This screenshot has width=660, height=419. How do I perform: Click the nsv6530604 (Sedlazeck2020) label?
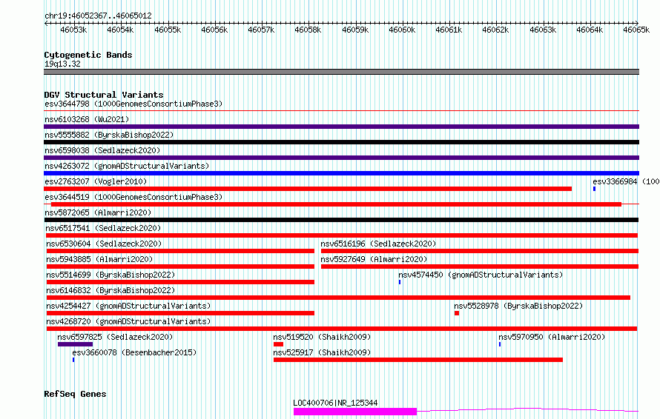point(104,244)
